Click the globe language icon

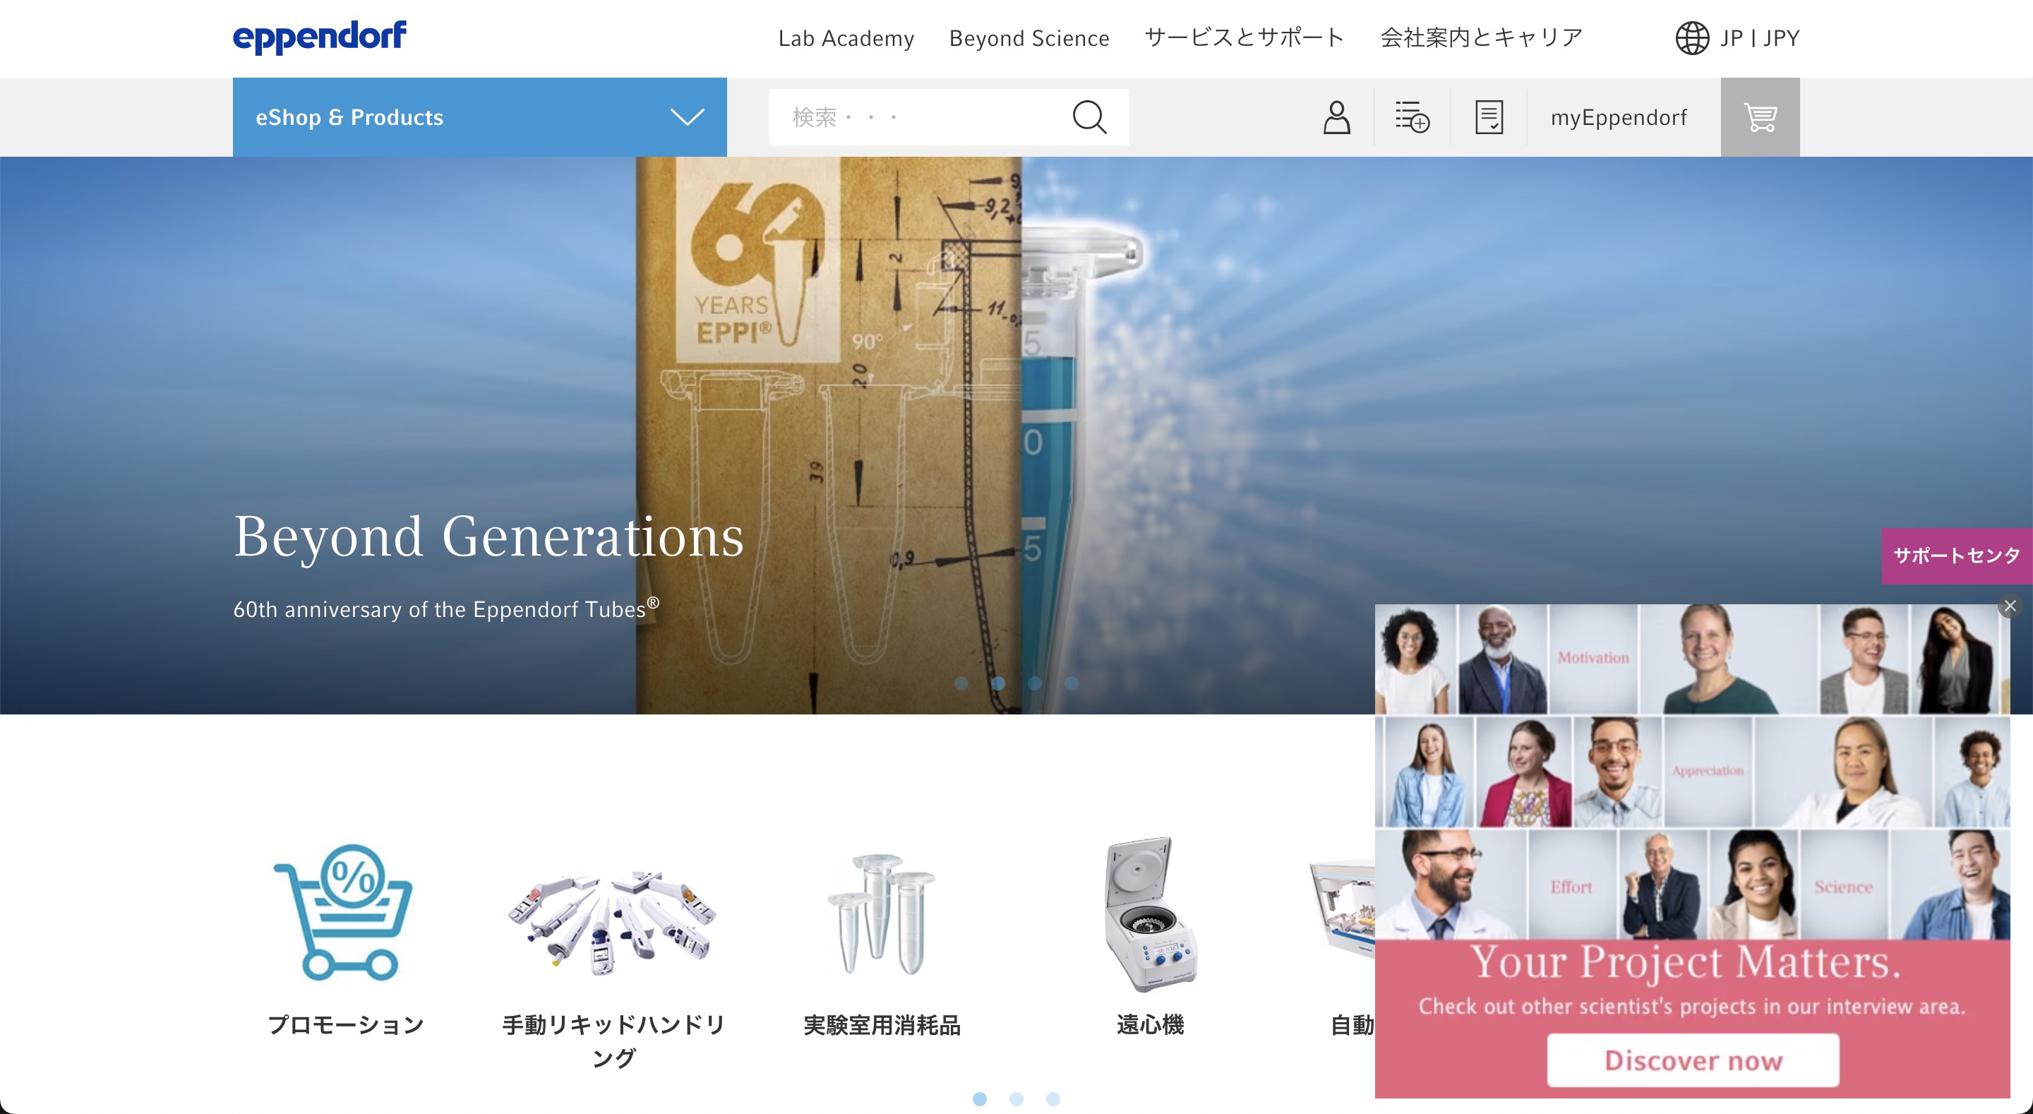pos(1692,38)
